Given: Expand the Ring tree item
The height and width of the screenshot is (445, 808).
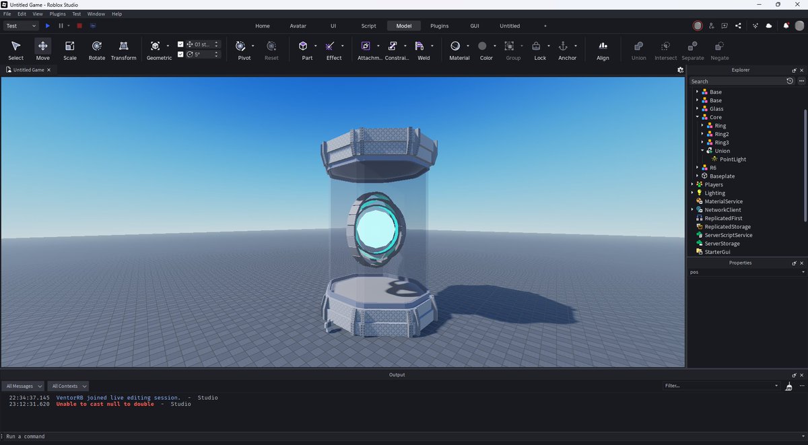Looking at the screenshot, I should click(x=703, y=125).
